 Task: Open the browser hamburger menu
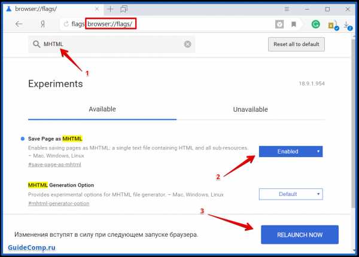click(288, 9)
